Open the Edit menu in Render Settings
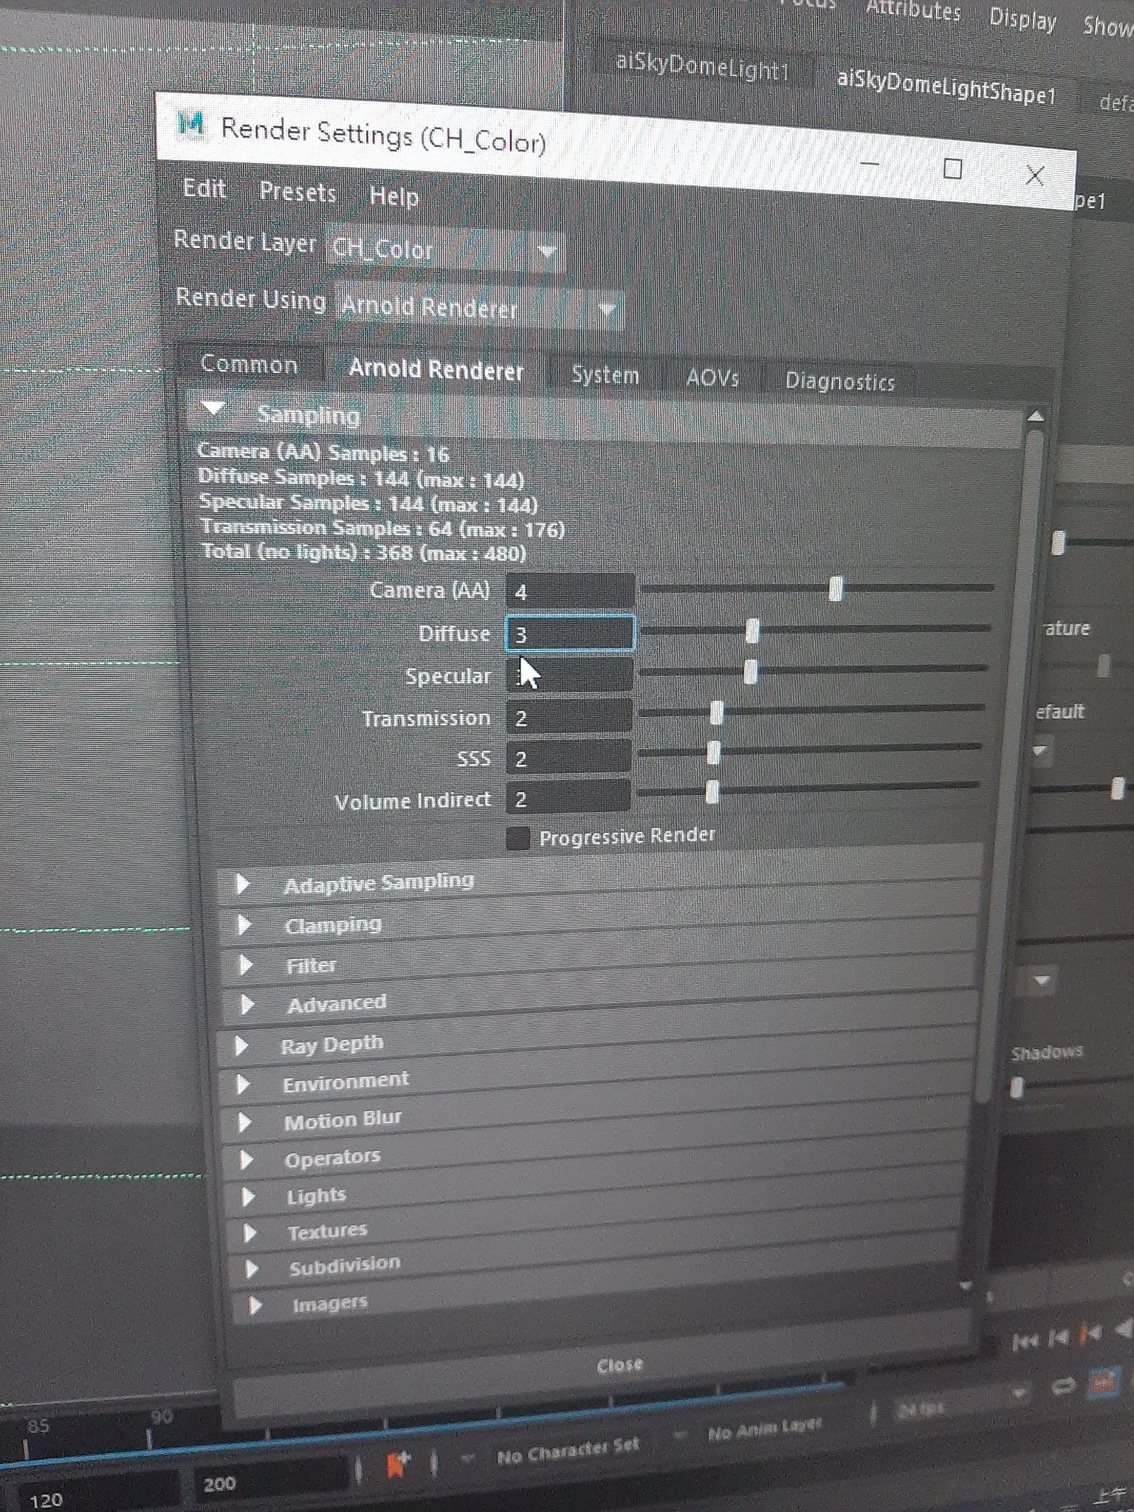This screenshot has width=1134, height=1512. click(205, 189)
